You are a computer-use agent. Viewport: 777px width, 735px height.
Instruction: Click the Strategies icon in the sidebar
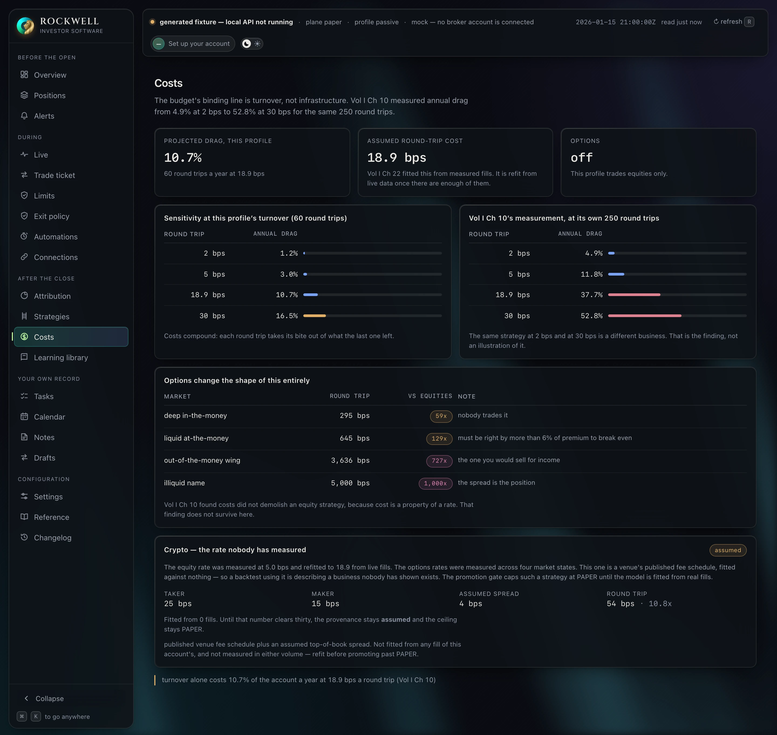pos(24,316)
